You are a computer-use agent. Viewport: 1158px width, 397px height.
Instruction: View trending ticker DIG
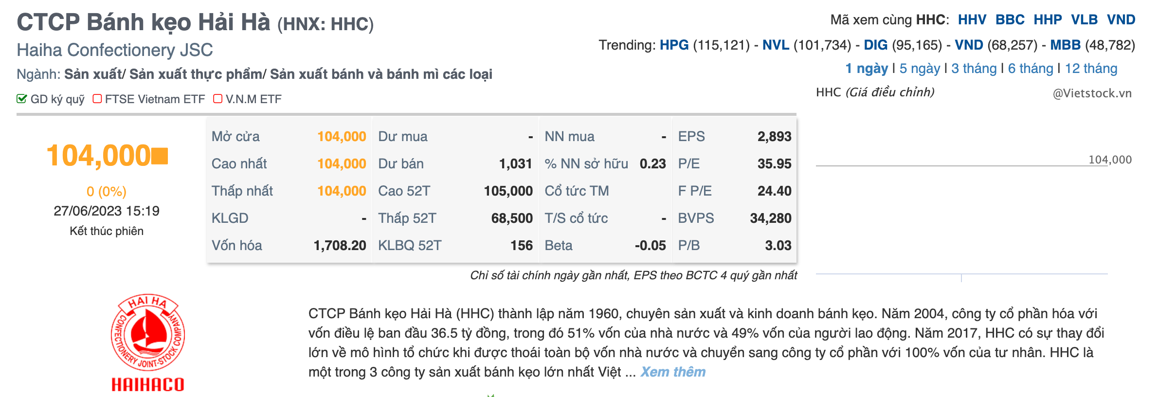pos(875,45)
